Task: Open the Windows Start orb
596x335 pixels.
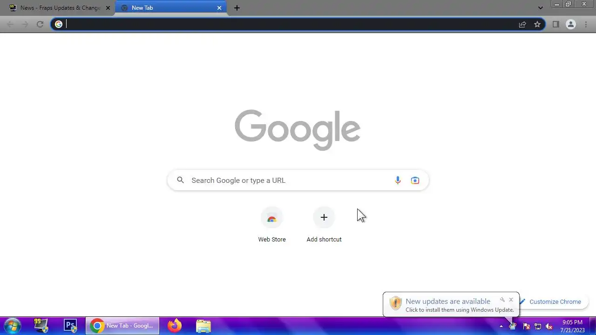Action: [x=13, y=326]
